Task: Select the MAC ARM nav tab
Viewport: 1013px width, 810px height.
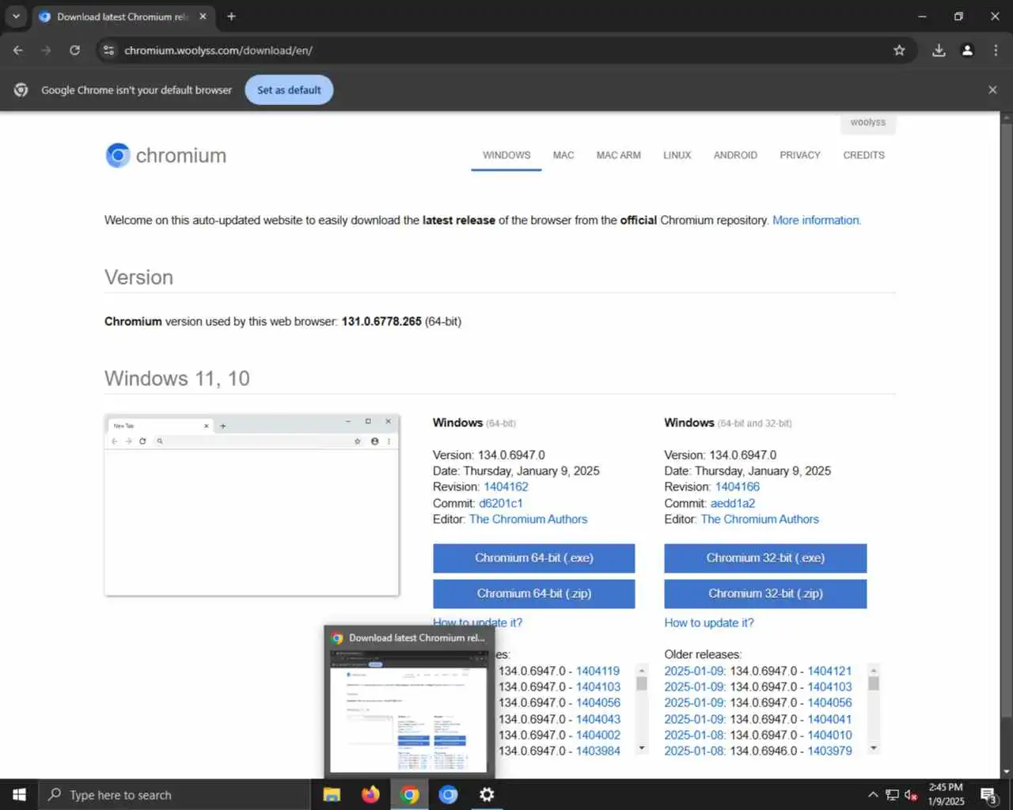Action: tap(618, 155)
